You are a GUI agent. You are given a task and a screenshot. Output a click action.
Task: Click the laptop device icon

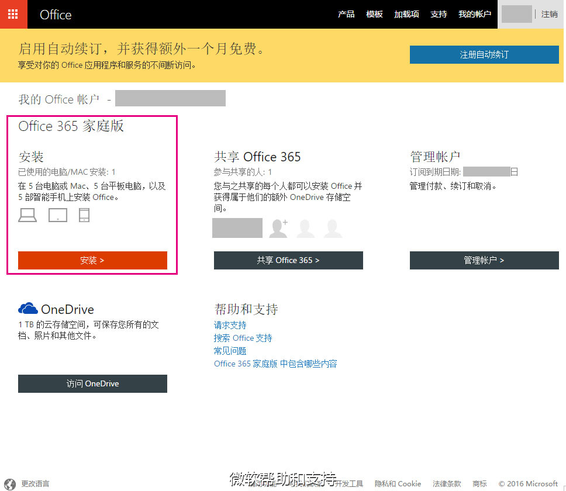(x=27, y=215)
